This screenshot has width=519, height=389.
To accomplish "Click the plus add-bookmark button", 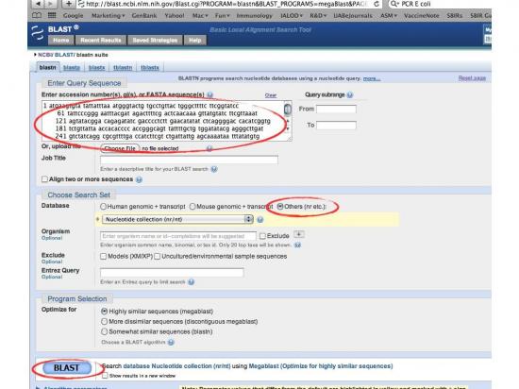I will pos(69,4).
